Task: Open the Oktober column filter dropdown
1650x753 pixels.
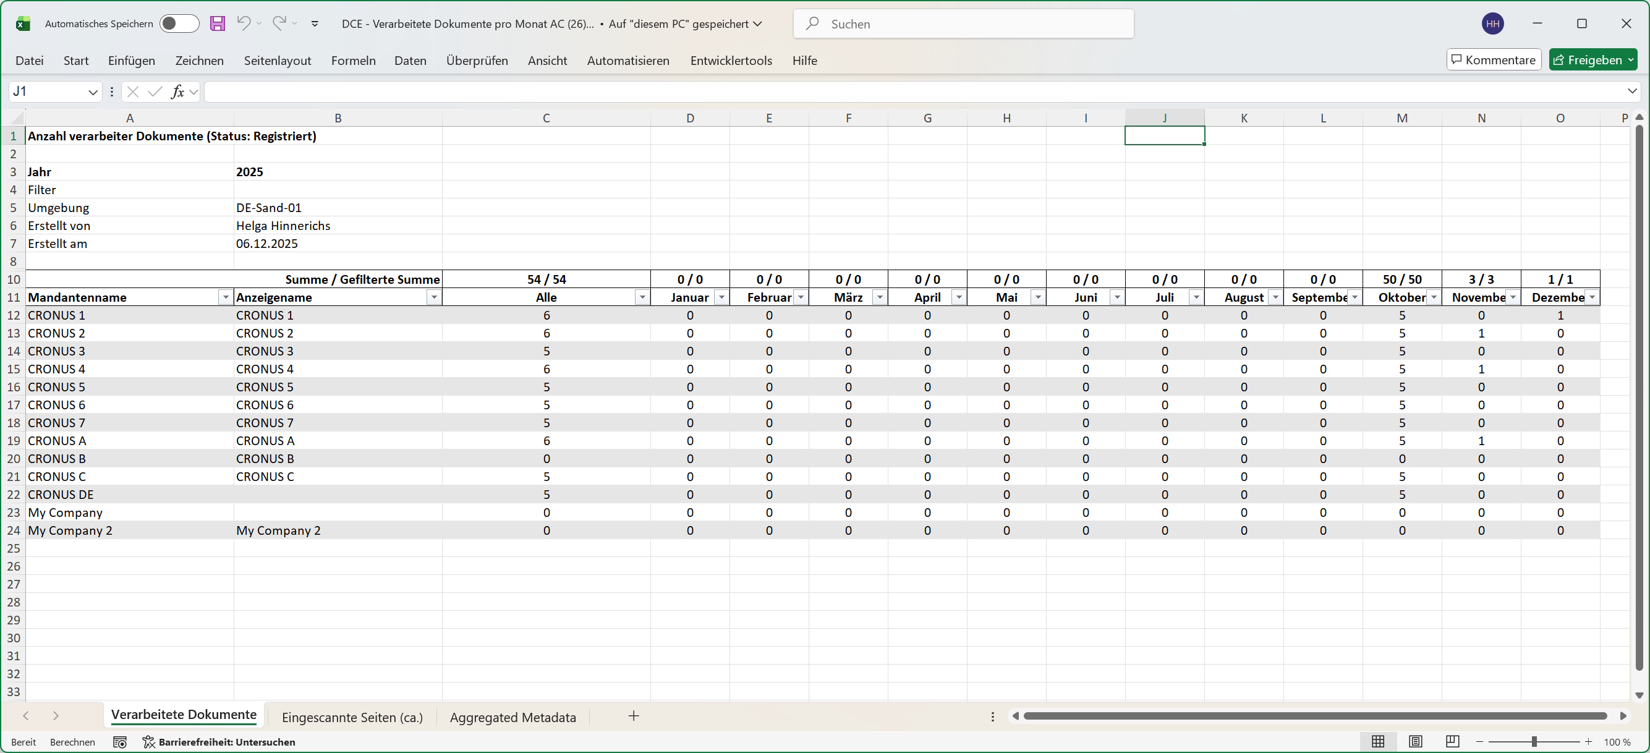Action: pyautogui.click(x=1434, y=297)
